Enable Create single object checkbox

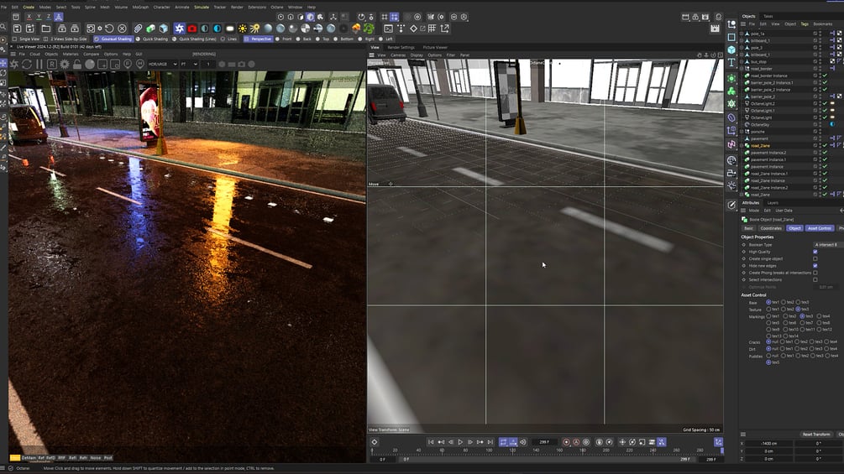(x=815, y=258)
